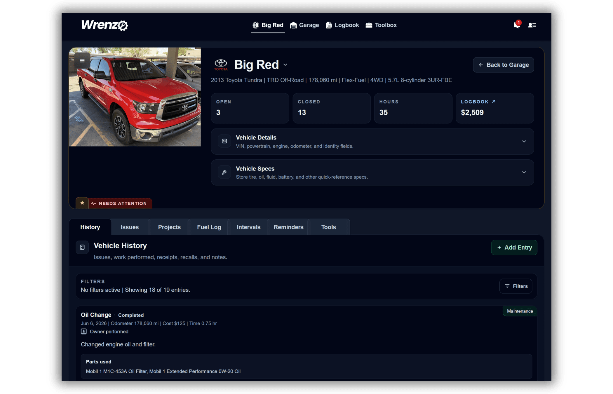Open Logbook in top navigation
613x394 pixels.
tap(342, 25)
